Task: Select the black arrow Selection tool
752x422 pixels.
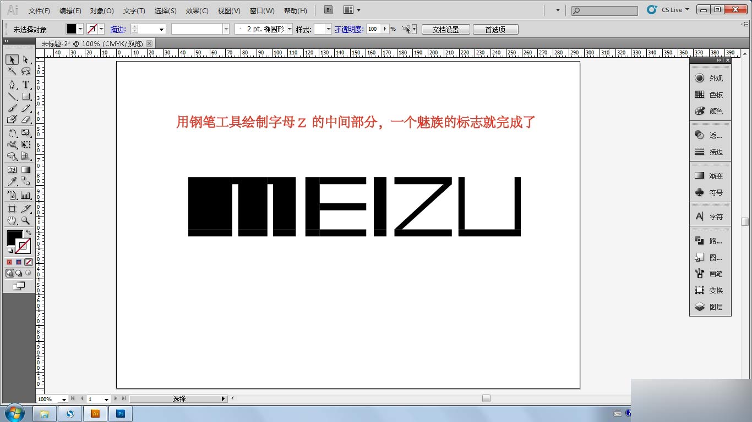Action: click(x=12, y=59)
